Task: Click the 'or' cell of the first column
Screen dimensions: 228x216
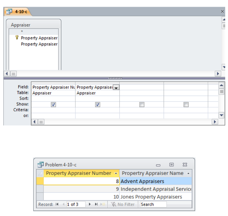Action: 53,116
